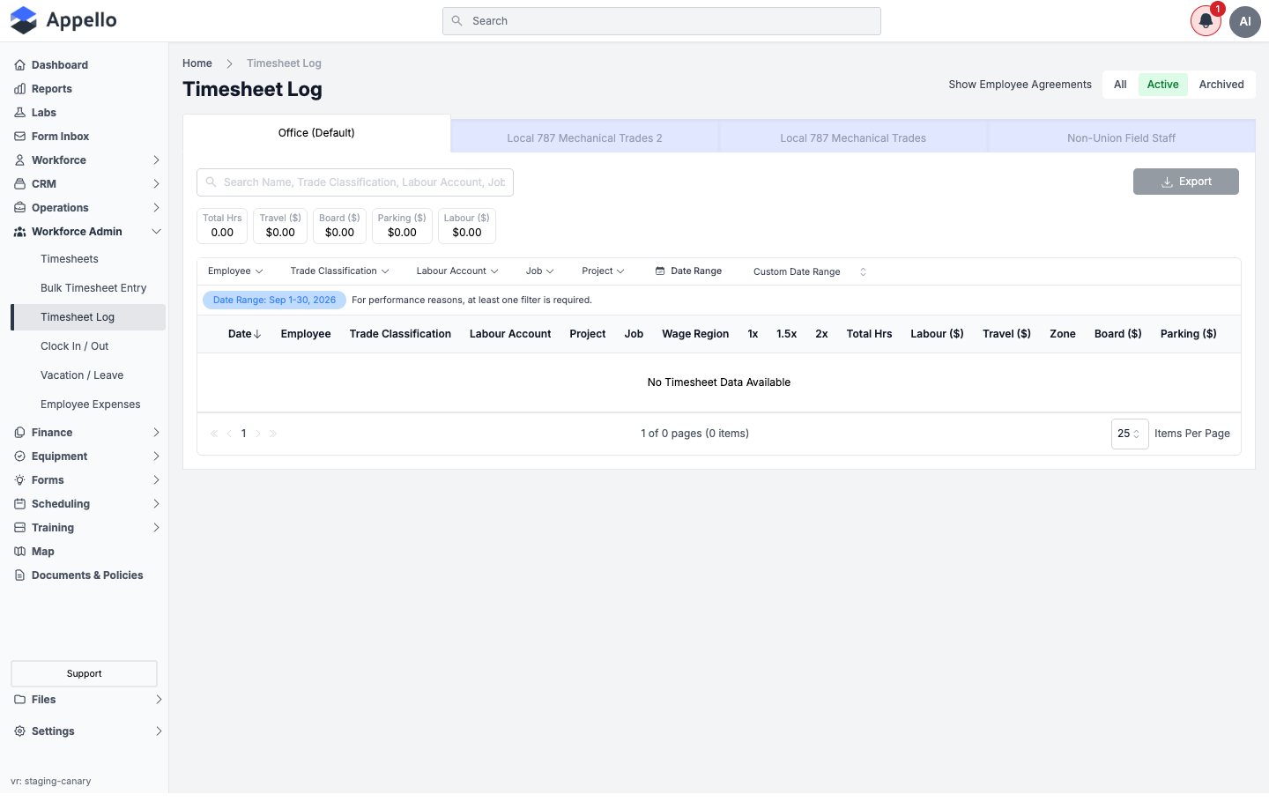Switch to Non-Union Field Staff tab

click(1121, 138)
